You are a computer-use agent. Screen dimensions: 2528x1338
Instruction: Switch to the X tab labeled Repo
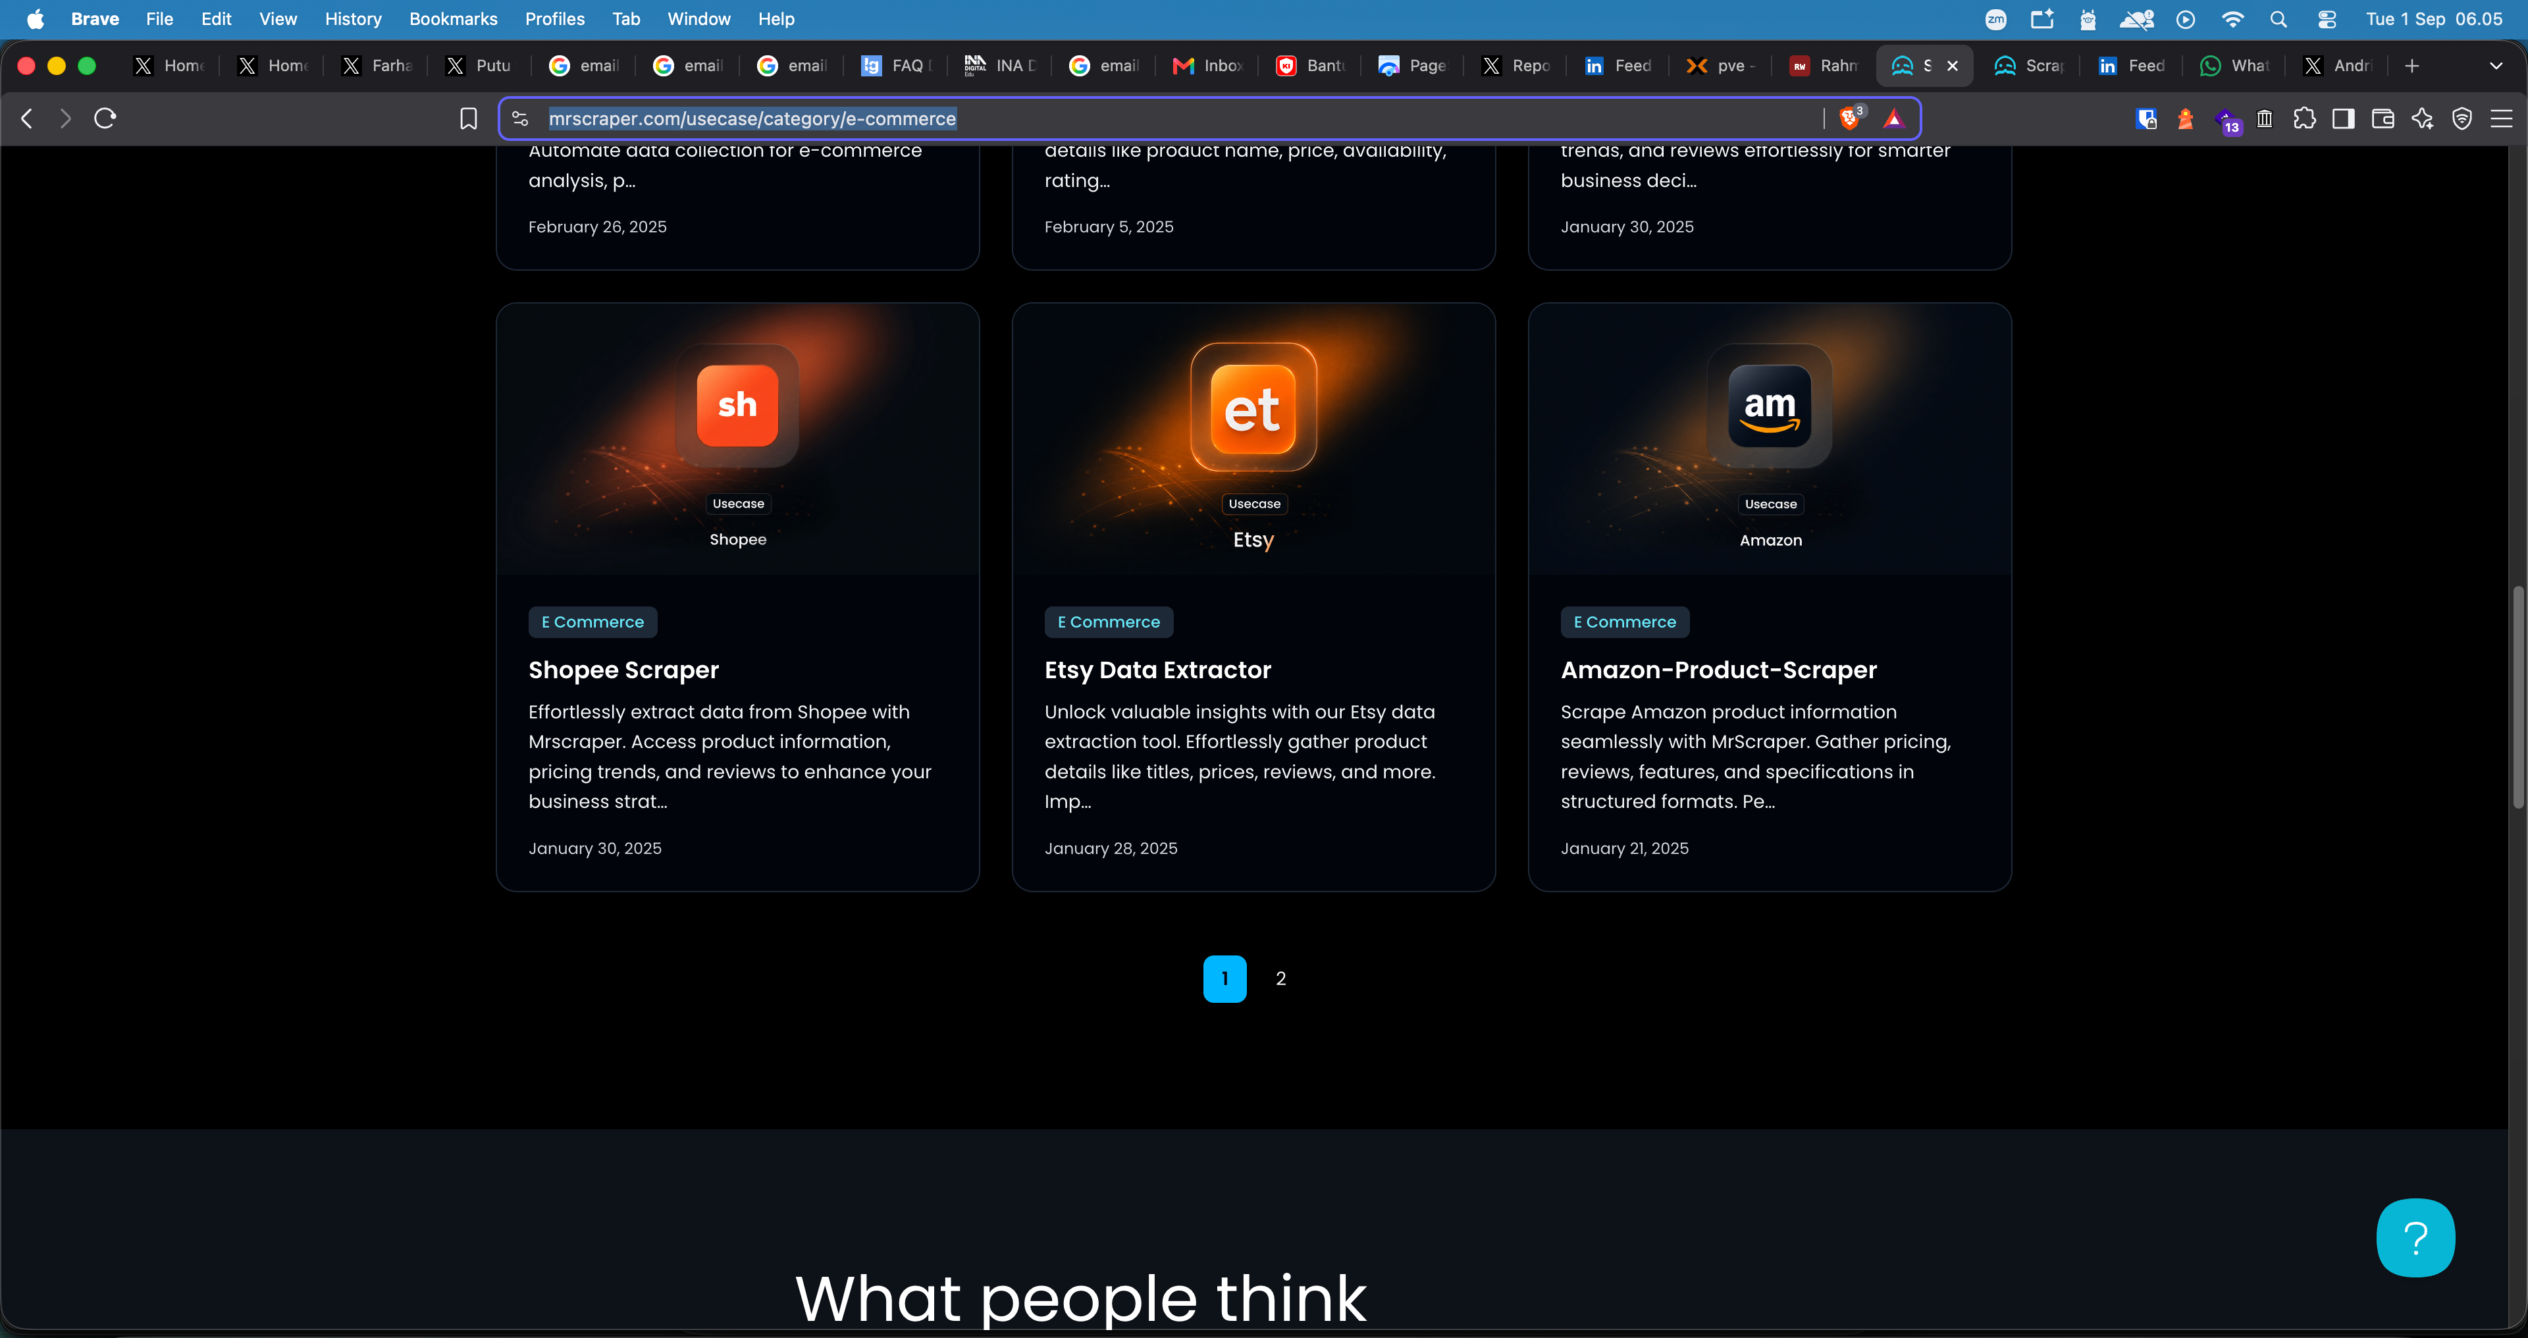pos(1517,66)
